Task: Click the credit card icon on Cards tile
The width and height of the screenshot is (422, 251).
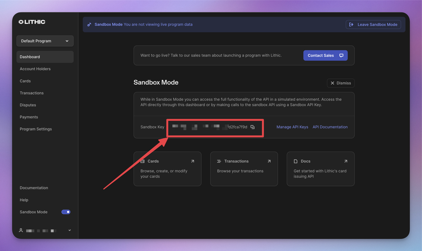Action: (x=142, y=161)
